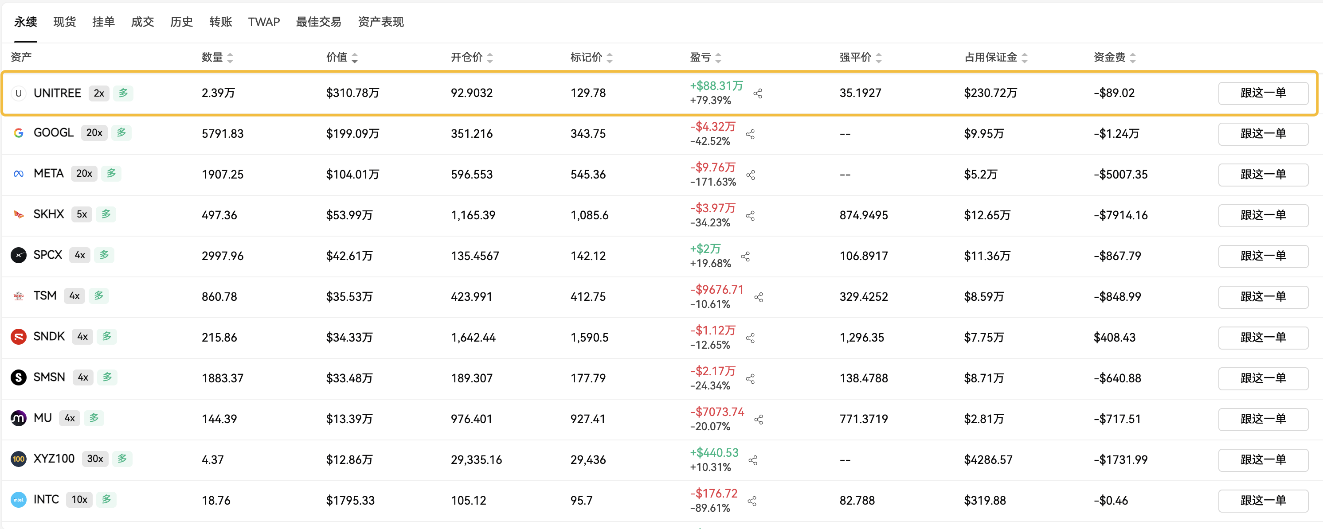The width and height of the screenshot is (1323, 529).
Task: Click TSM loss value -$9676.71
Action: click(716, 289)
